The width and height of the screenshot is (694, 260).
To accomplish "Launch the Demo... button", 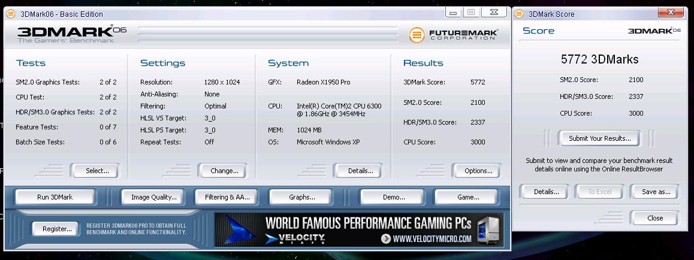I will pyautogui.click(x=394, y=197).
